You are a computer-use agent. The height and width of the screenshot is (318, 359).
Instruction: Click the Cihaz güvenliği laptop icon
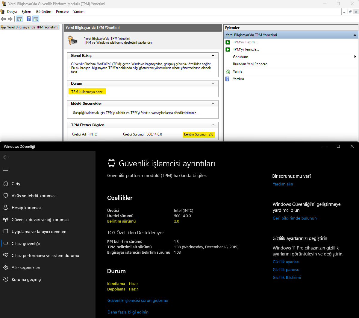(6, 244)
